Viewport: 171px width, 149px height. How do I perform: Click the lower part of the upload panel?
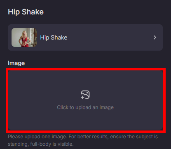click(86, 121)
